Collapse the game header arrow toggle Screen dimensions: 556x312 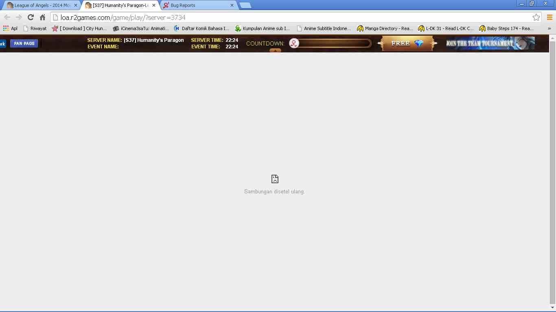[x=275, y=51]
